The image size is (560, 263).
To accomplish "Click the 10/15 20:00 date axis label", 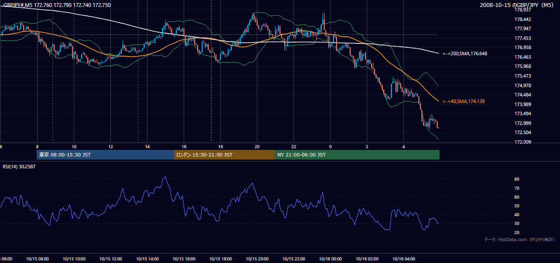I will (x=257, y=259).
